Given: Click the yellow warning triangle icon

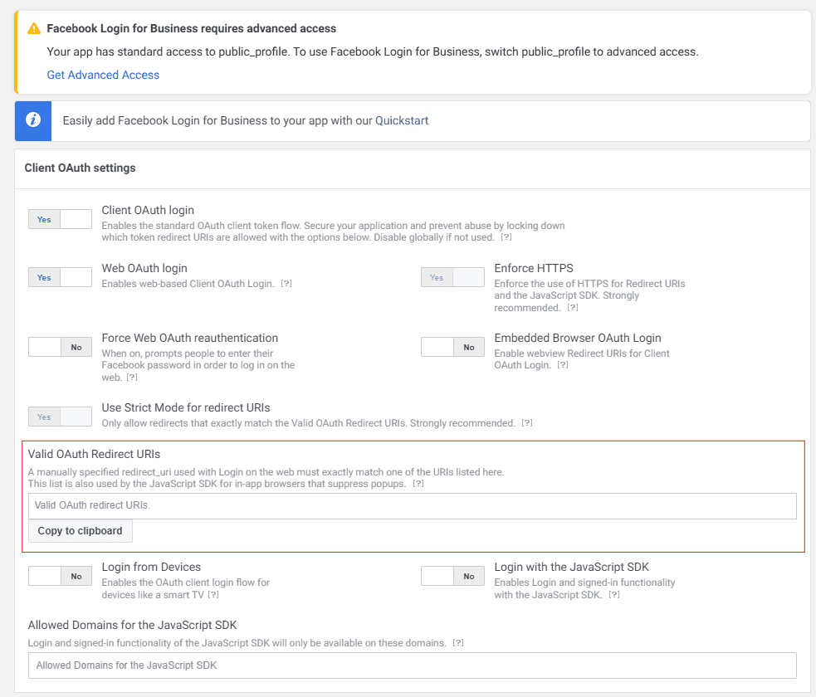Looking at the screenshot, I should click(33, 29).
